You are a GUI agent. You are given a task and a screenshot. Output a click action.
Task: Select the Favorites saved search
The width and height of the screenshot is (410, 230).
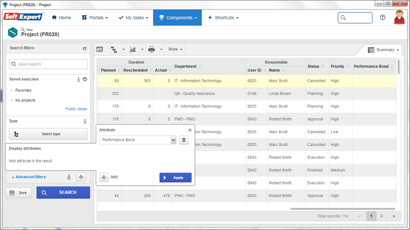click(x=23, y=90)
